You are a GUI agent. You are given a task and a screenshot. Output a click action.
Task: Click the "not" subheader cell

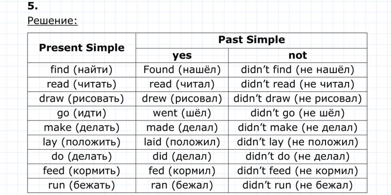point(297,55)
